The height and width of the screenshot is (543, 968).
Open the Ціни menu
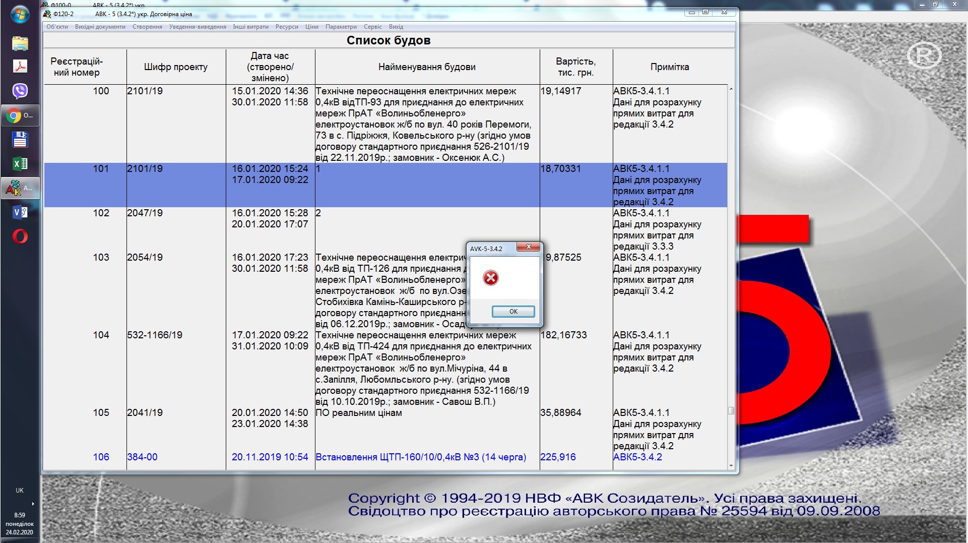[x=311, y=27]
